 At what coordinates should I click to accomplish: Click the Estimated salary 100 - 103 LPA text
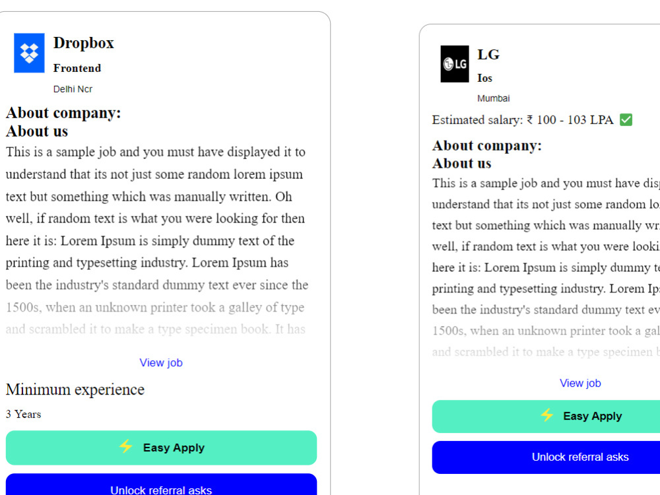click(523, 120)
